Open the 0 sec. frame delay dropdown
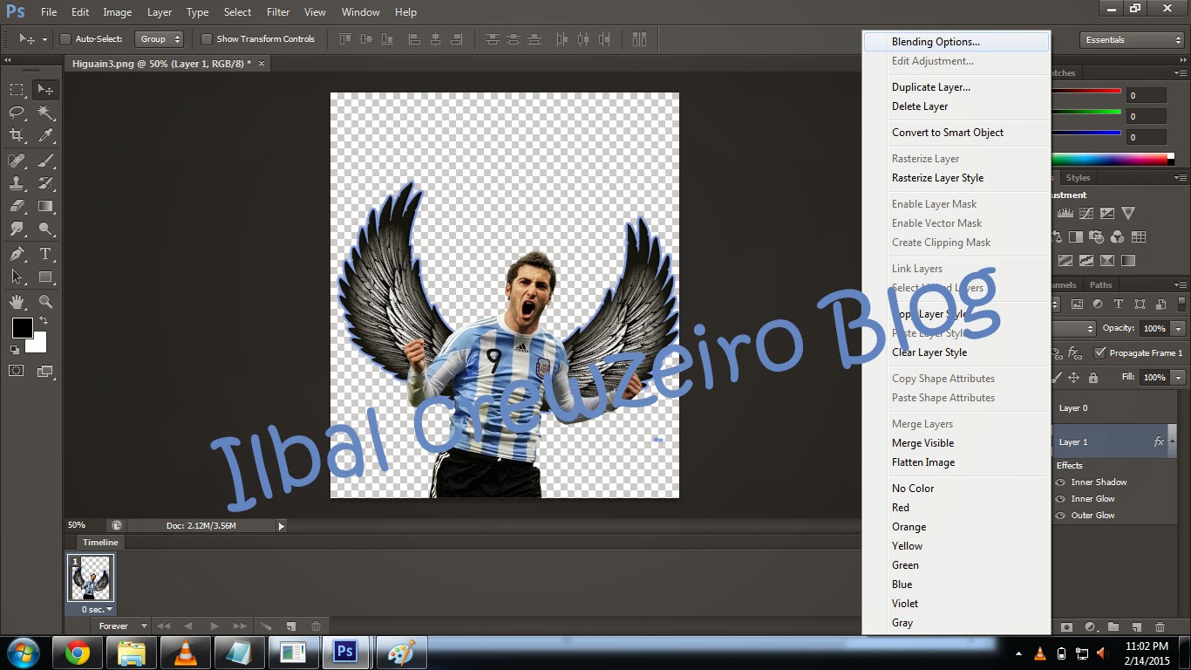Screen dimensions: 1191x670 point(97,610)
